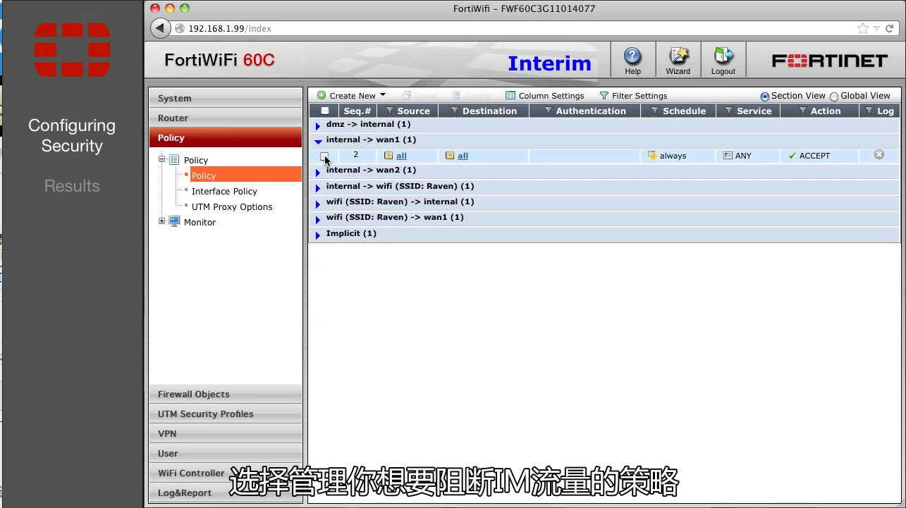Expand the dmz -> internal section
The height and width of the screenshot is (508, 906).
(318, 125)
